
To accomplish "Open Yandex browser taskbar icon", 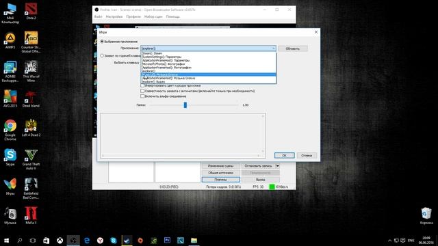I will 100,241.
